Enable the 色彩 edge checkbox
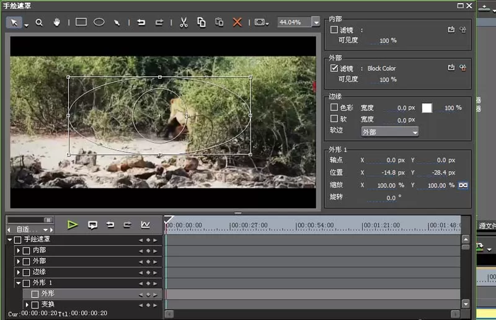 334,107
